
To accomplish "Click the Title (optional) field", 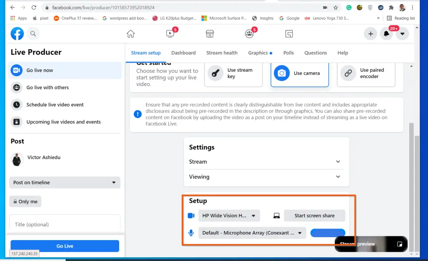I will 65,224.
